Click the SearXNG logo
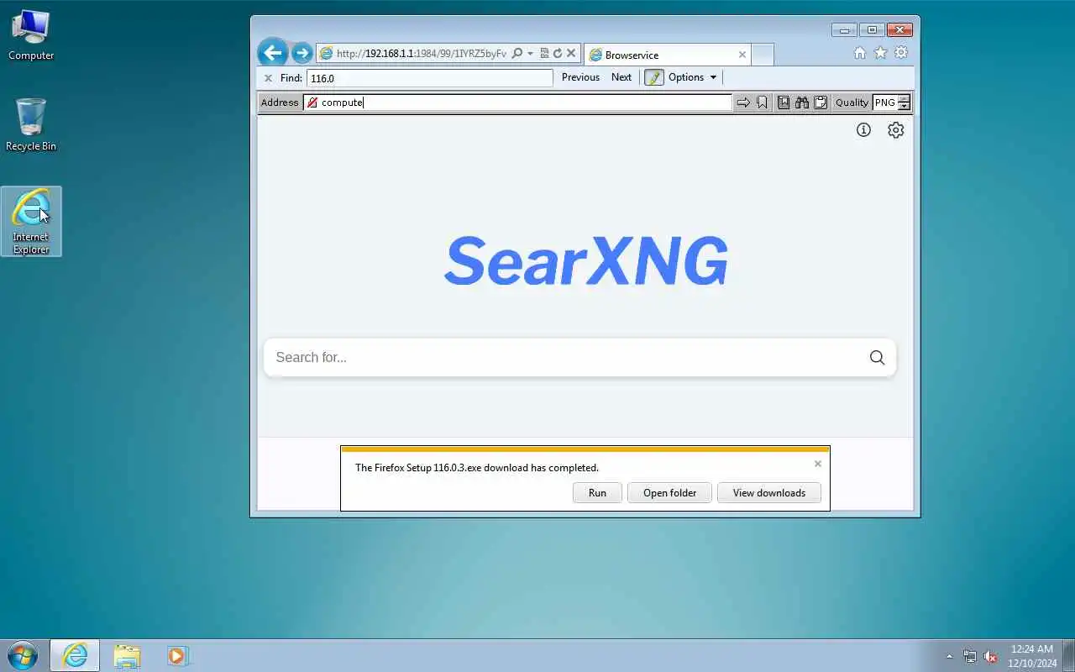Screen dimensions: 1075x672 (x=585, y=261)
